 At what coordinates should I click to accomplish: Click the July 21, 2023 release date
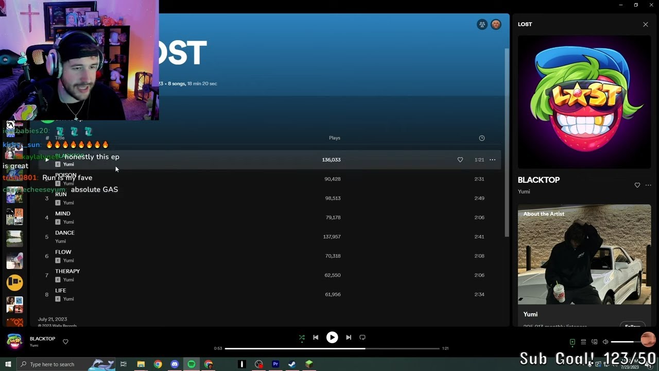point(53,319)
